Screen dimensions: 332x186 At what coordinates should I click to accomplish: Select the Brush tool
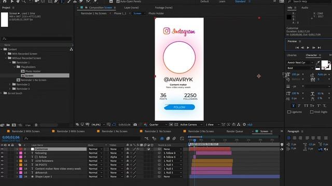pos(69,1)
